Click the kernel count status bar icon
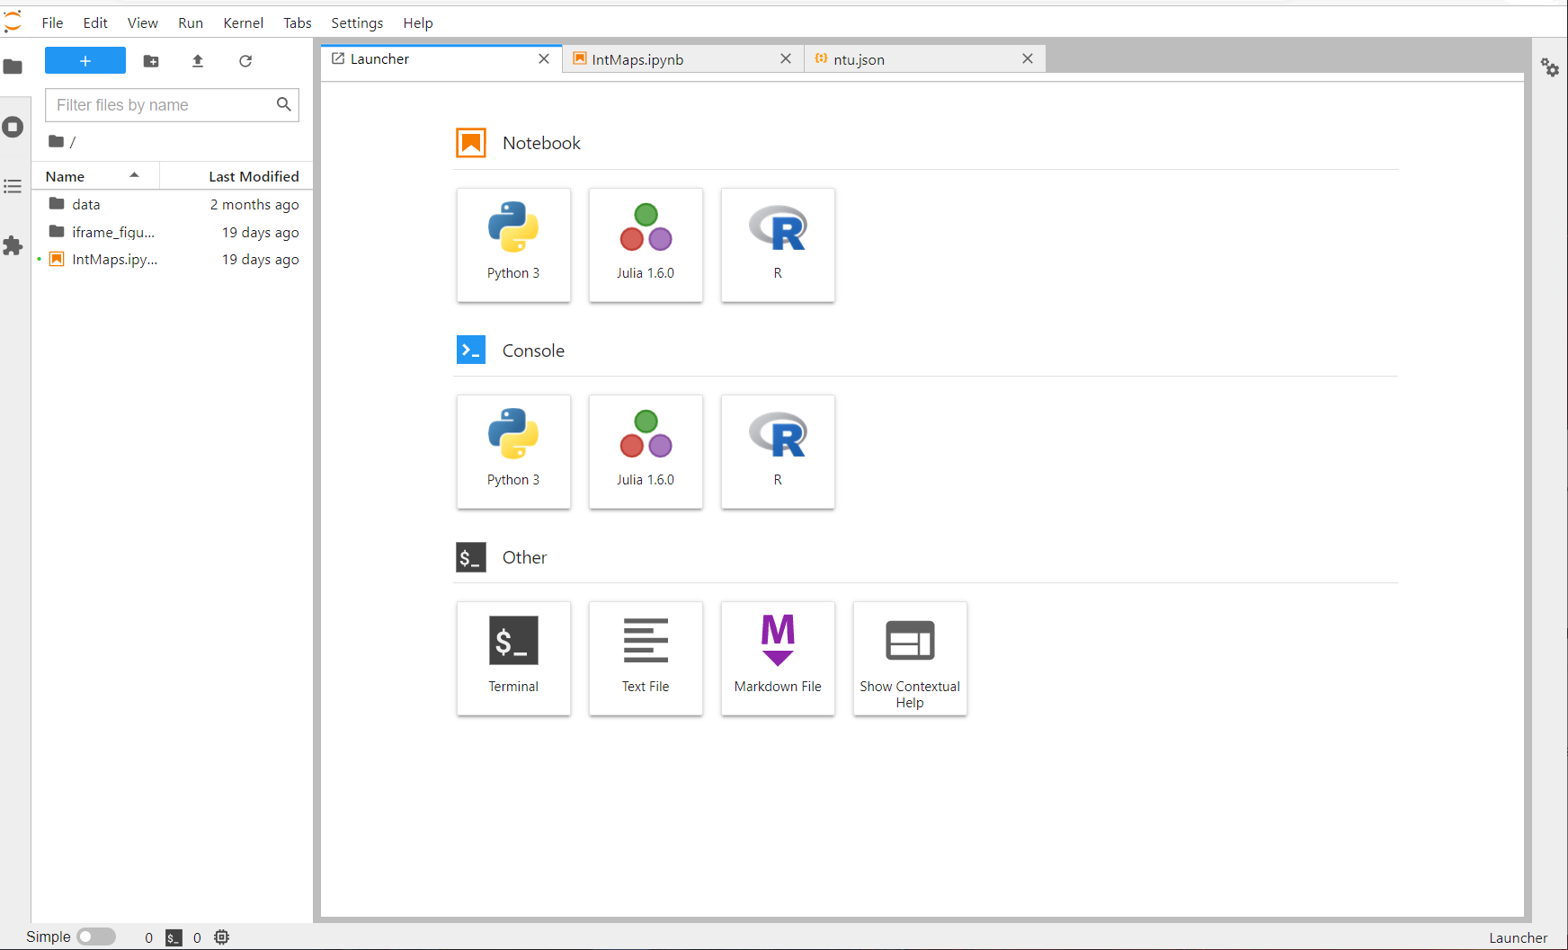 (x=222, y=937)
